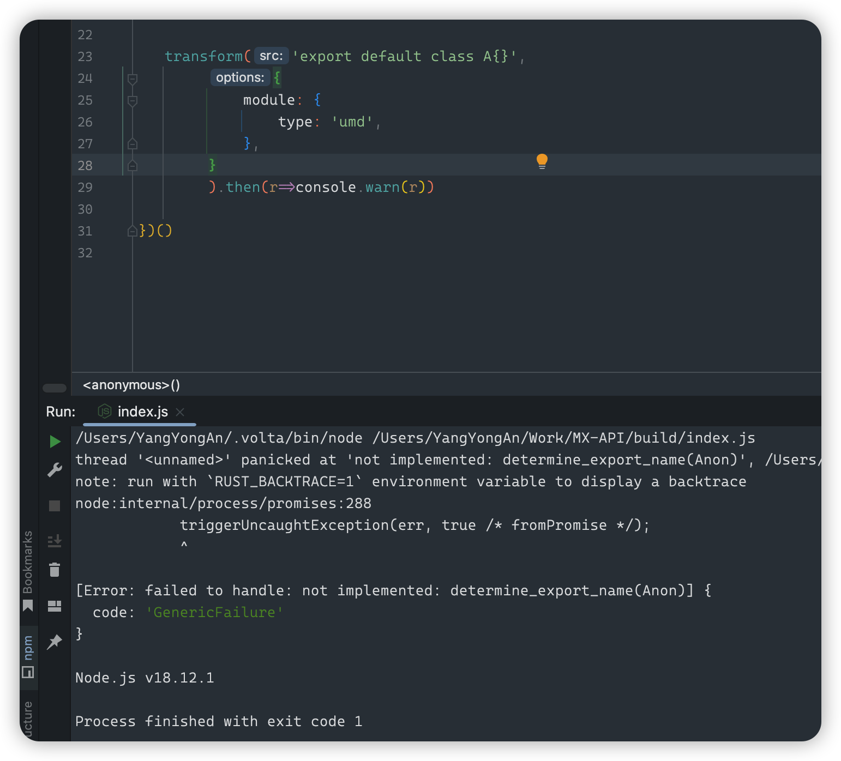Click the <anonymous>() breadcrumb
This screenshot has width=841, height=761.
pos(130,384)
